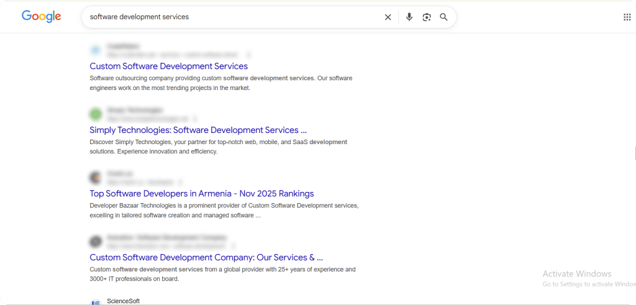Click favicon above Custom Software Development Services result

(x=95, y=50)
